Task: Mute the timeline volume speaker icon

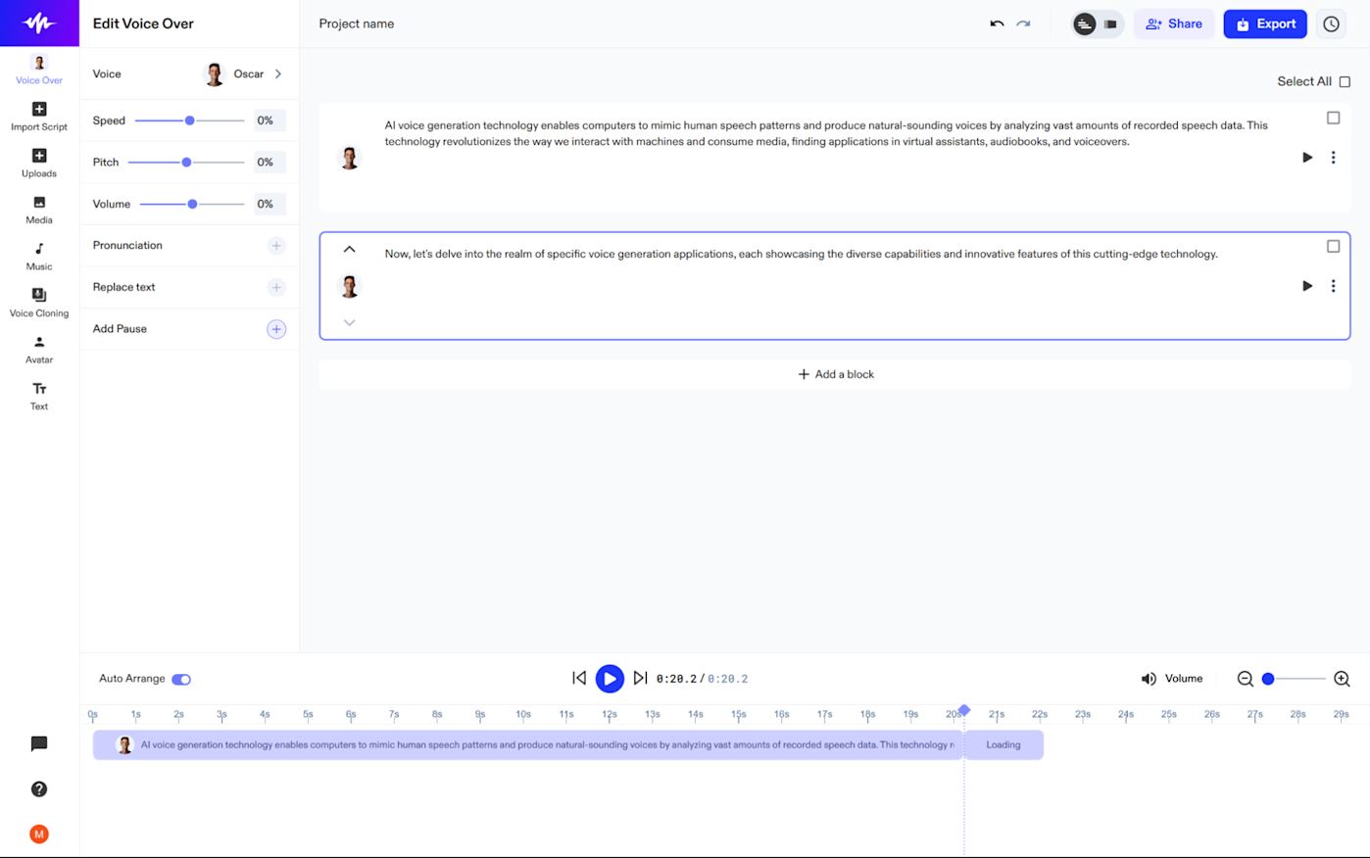Action: pyautogui.click(x=1149, y=679)
